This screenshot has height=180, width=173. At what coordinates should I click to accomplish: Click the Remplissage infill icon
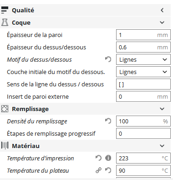[5, 109]
